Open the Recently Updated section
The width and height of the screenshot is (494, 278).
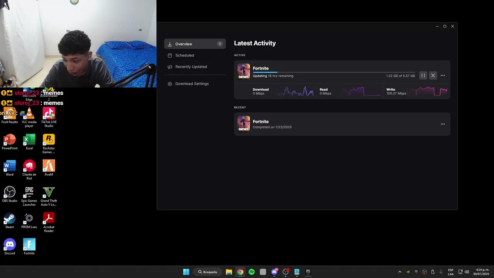195,67
